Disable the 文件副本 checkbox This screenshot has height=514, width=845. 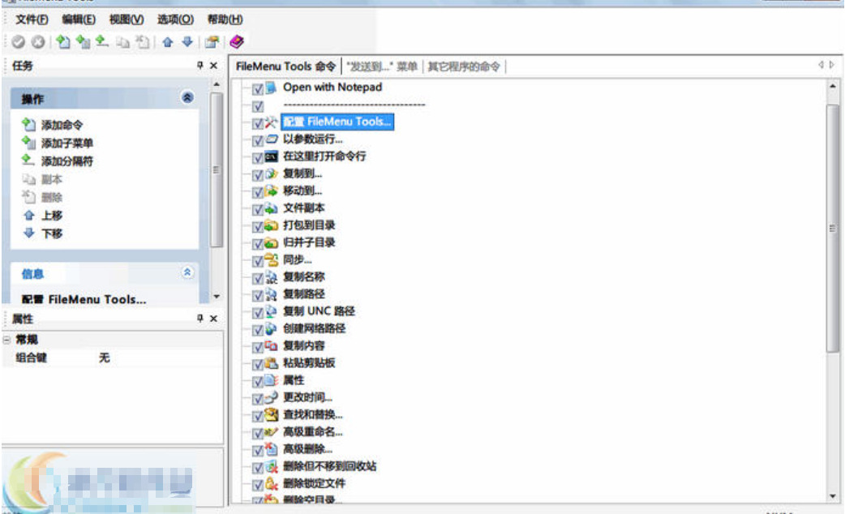[x=258, y=210]
